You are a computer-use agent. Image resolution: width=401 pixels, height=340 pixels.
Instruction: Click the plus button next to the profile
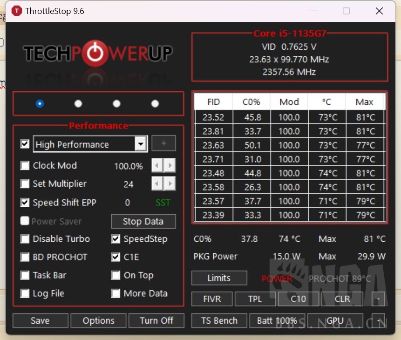[x=163, y=143]
